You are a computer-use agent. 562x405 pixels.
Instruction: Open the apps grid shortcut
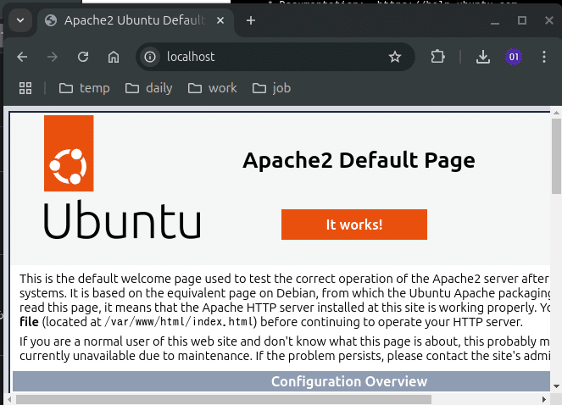click(x=25, y=88)
